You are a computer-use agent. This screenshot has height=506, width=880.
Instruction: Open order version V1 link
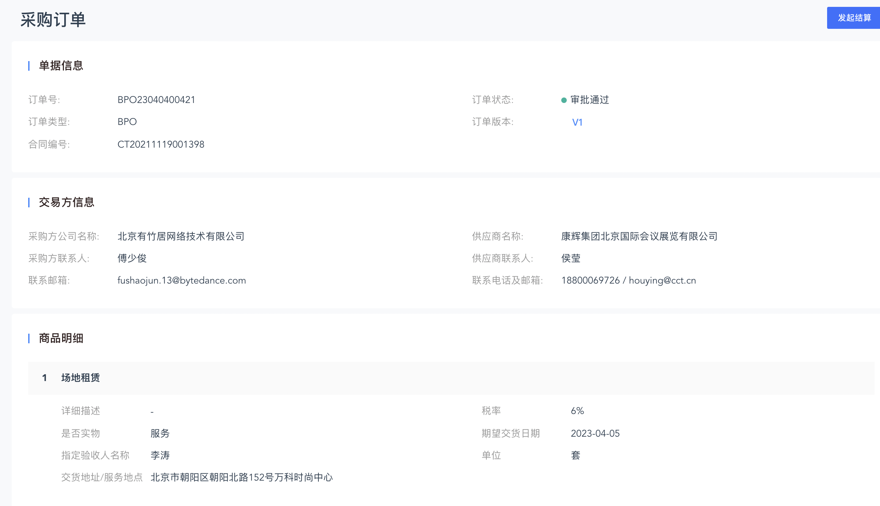[577, 122]
